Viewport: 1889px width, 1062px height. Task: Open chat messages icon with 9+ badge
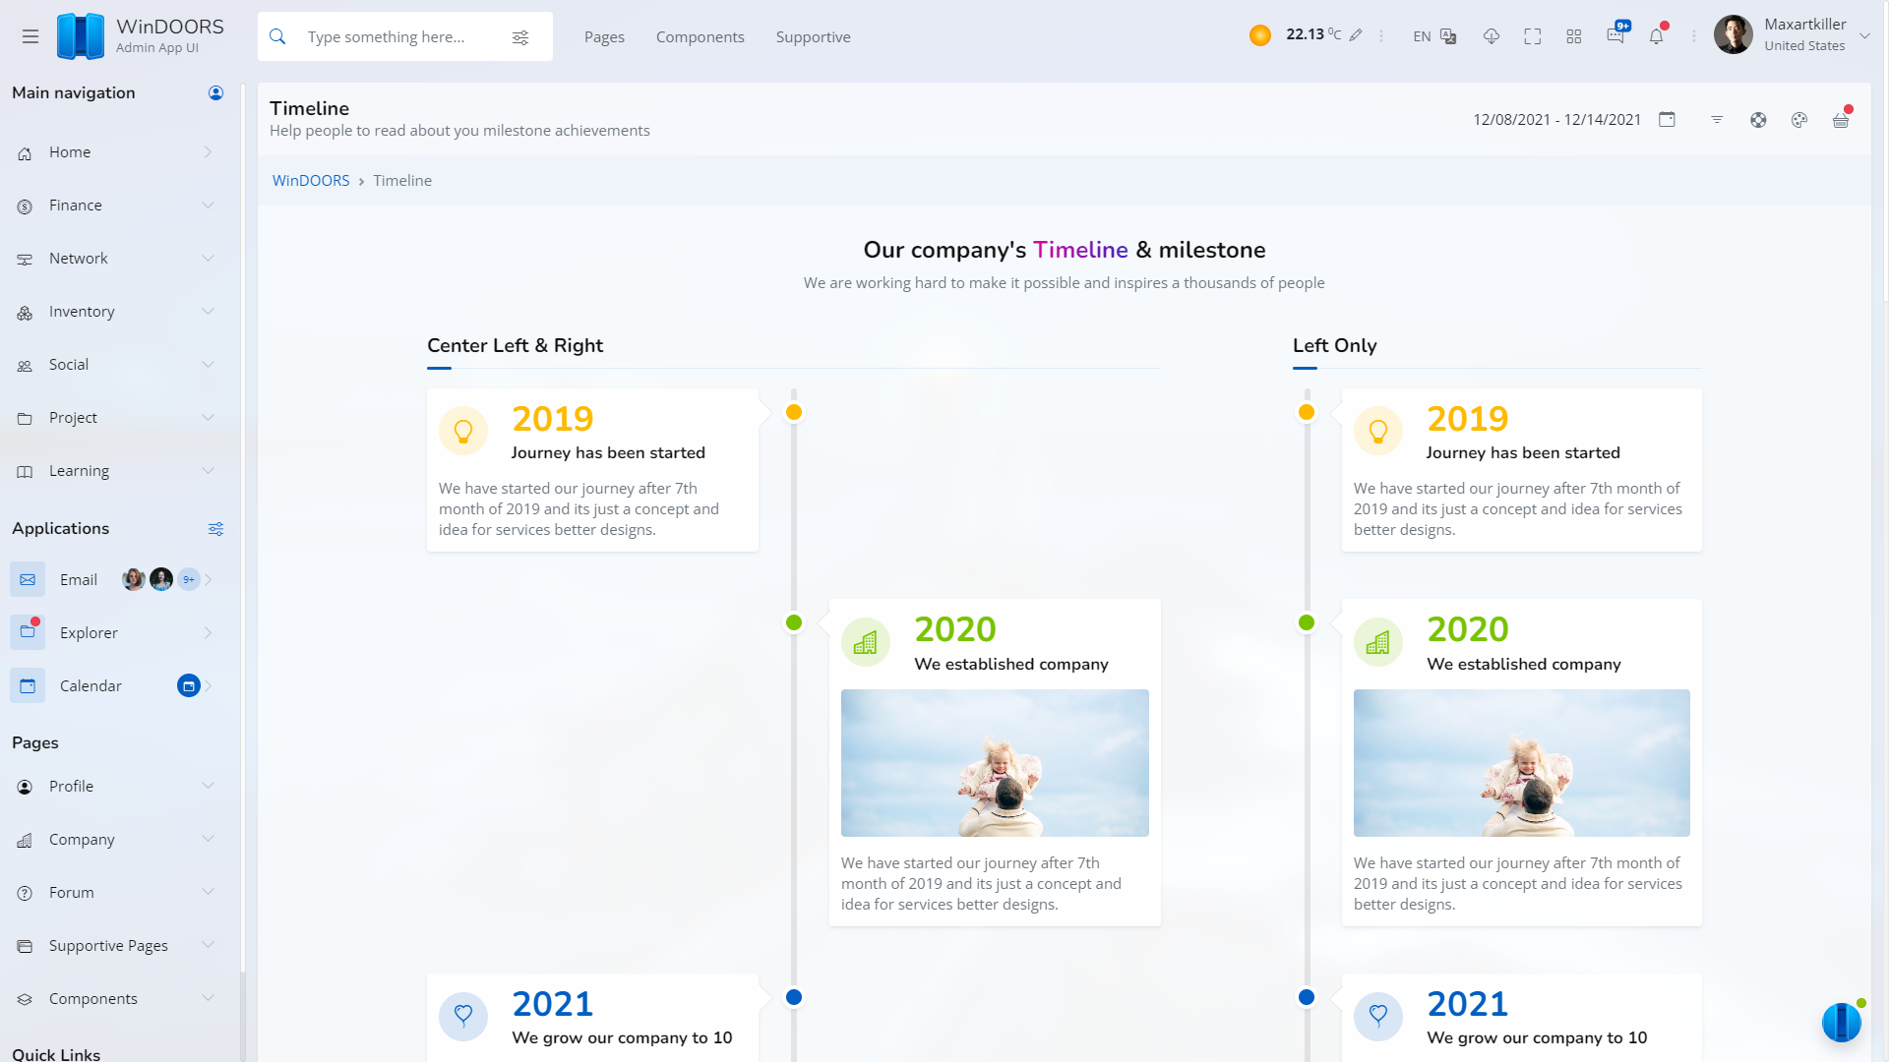coord(1615,36)
